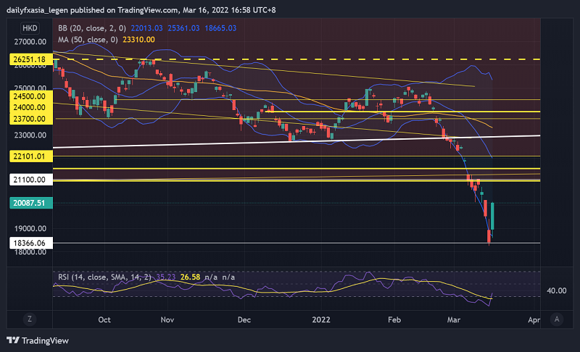Click the Oct label on time axis
The width and height of the screenshot is (580, 352).
point(104,319)
